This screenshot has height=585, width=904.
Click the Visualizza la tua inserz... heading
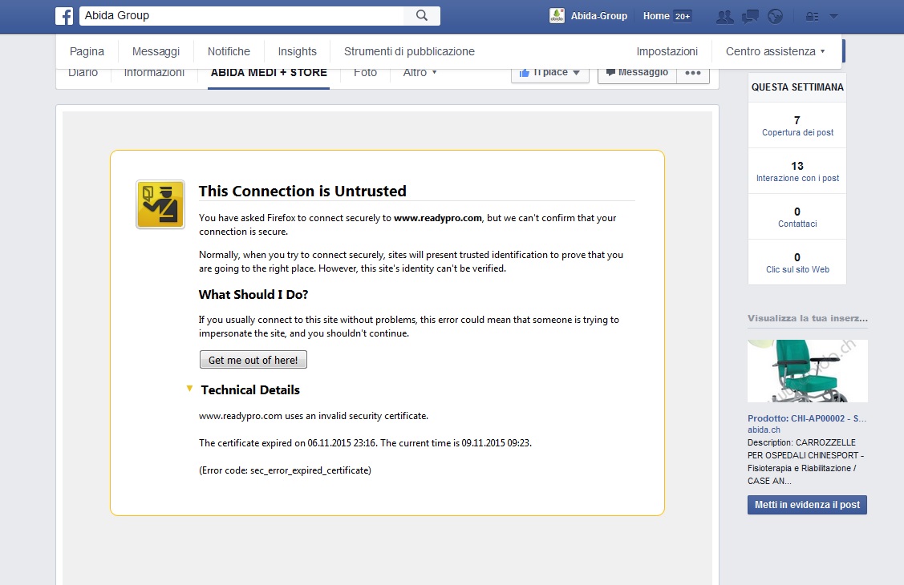[x=808, y=318]
